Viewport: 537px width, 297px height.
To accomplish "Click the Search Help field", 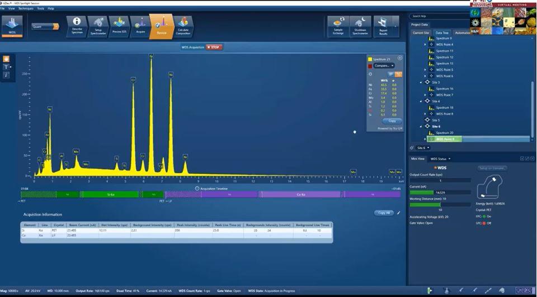I will coord(437,16).
